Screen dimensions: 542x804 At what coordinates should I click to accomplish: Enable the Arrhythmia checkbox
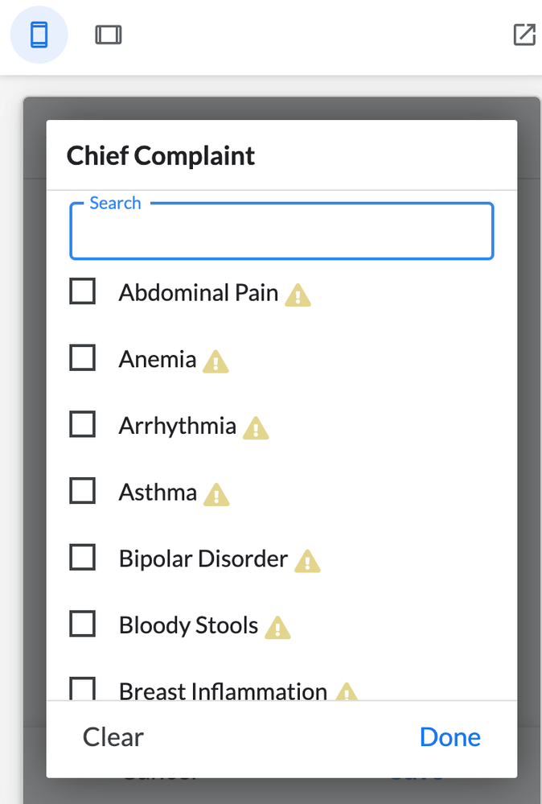pyautogui.click(x=83, y=424)
